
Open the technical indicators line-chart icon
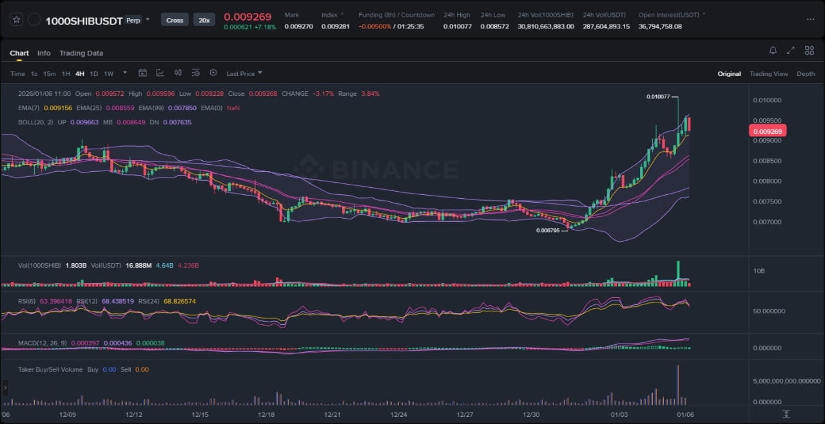[x=160, y=73]
